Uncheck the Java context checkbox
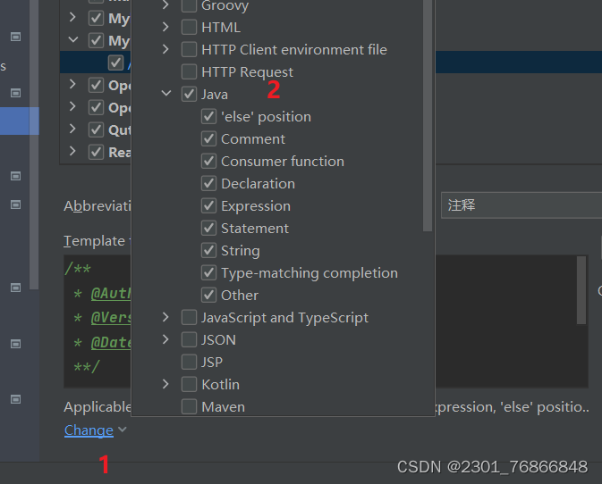This screenshot has height=484, width=602. click(189, 95)
